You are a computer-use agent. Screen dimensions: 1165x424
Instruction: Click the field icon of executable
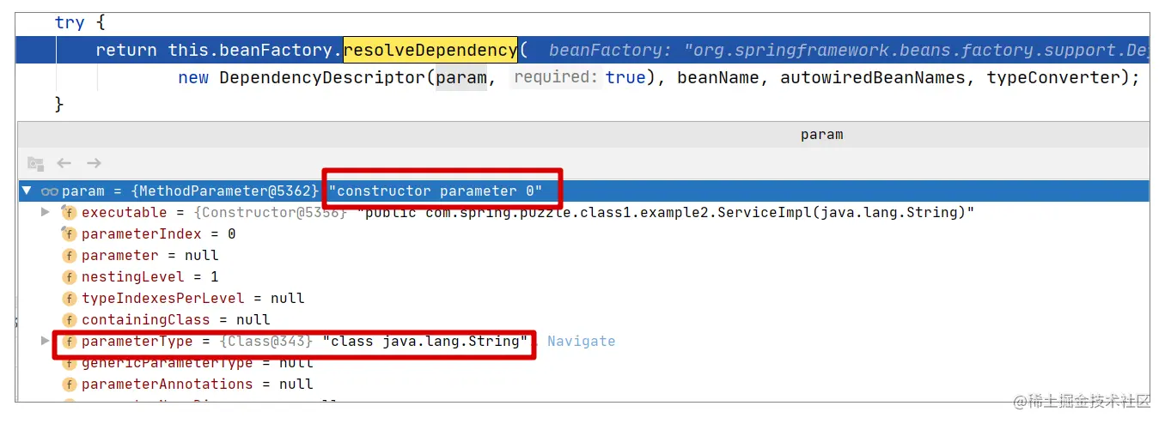[x=69, y=212]
